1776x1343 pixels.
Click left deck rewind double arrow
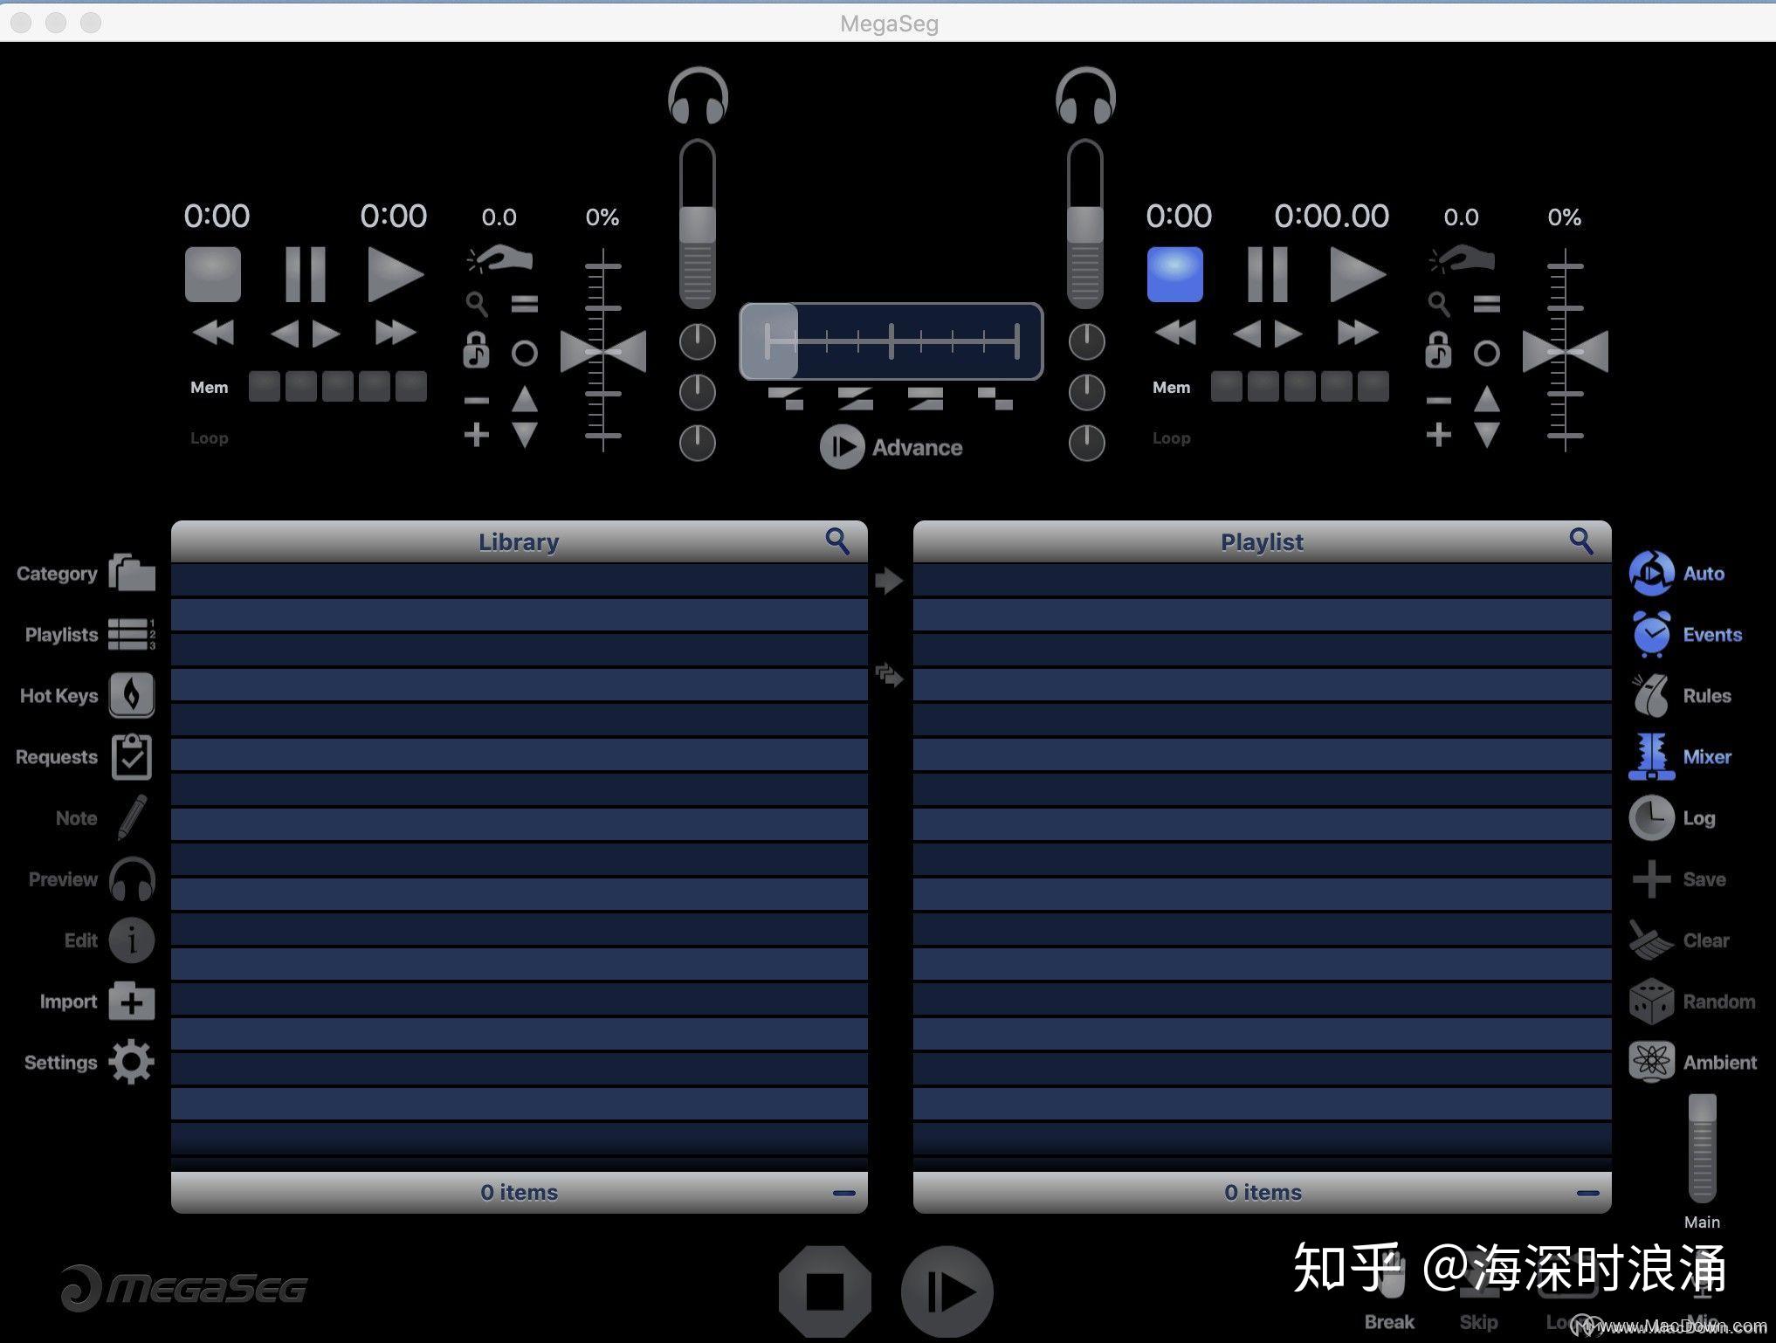(x=213, y=332)
